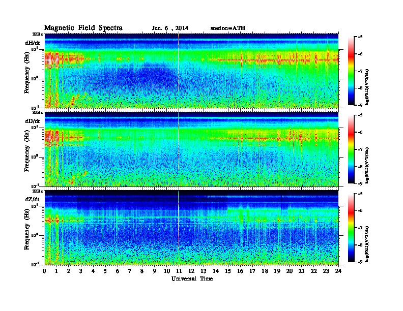403x311 pixels.
Task: Click the color bar beside dH/dt spectrogram
Action: click(351, 71)
